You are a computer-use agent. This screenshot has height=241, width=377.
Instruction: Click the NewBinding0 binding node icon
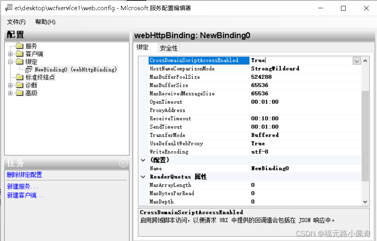pyautogui.click(x=29, y=70)
